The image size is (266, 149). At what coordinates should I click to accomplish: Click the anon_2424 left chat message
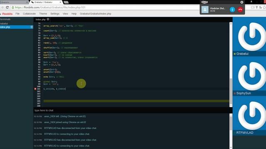coord(65,116)
